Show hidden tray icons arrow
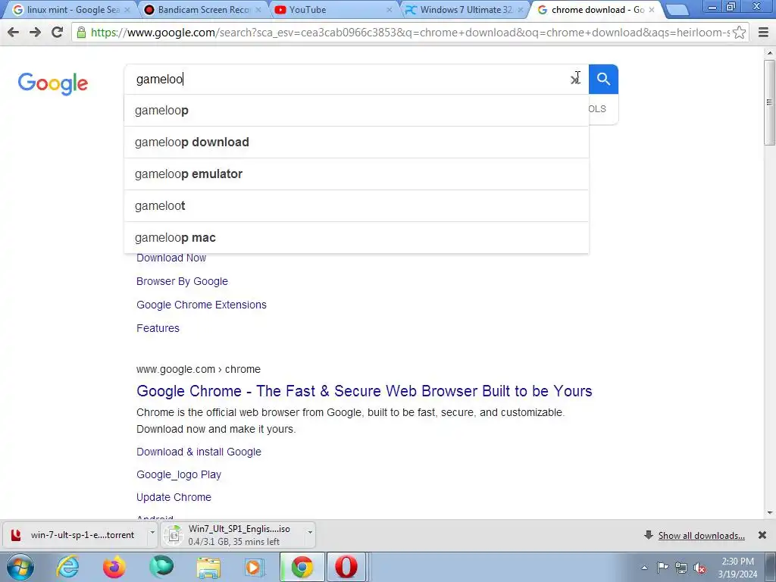 [644, 568]
